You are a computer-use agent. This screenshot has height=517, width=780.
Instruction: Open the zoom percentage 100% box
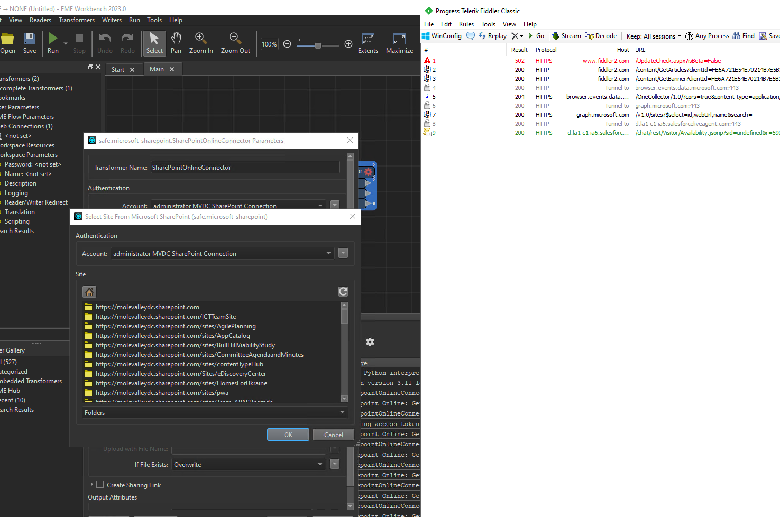(269, 44)
